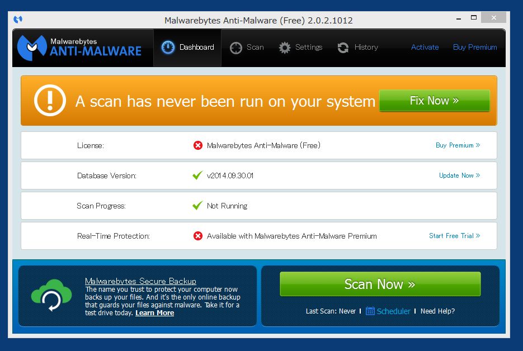Minimize the Malwarebytes window
Image resolution: width=523 pixels, height=351 pixels.
[459, 18]
